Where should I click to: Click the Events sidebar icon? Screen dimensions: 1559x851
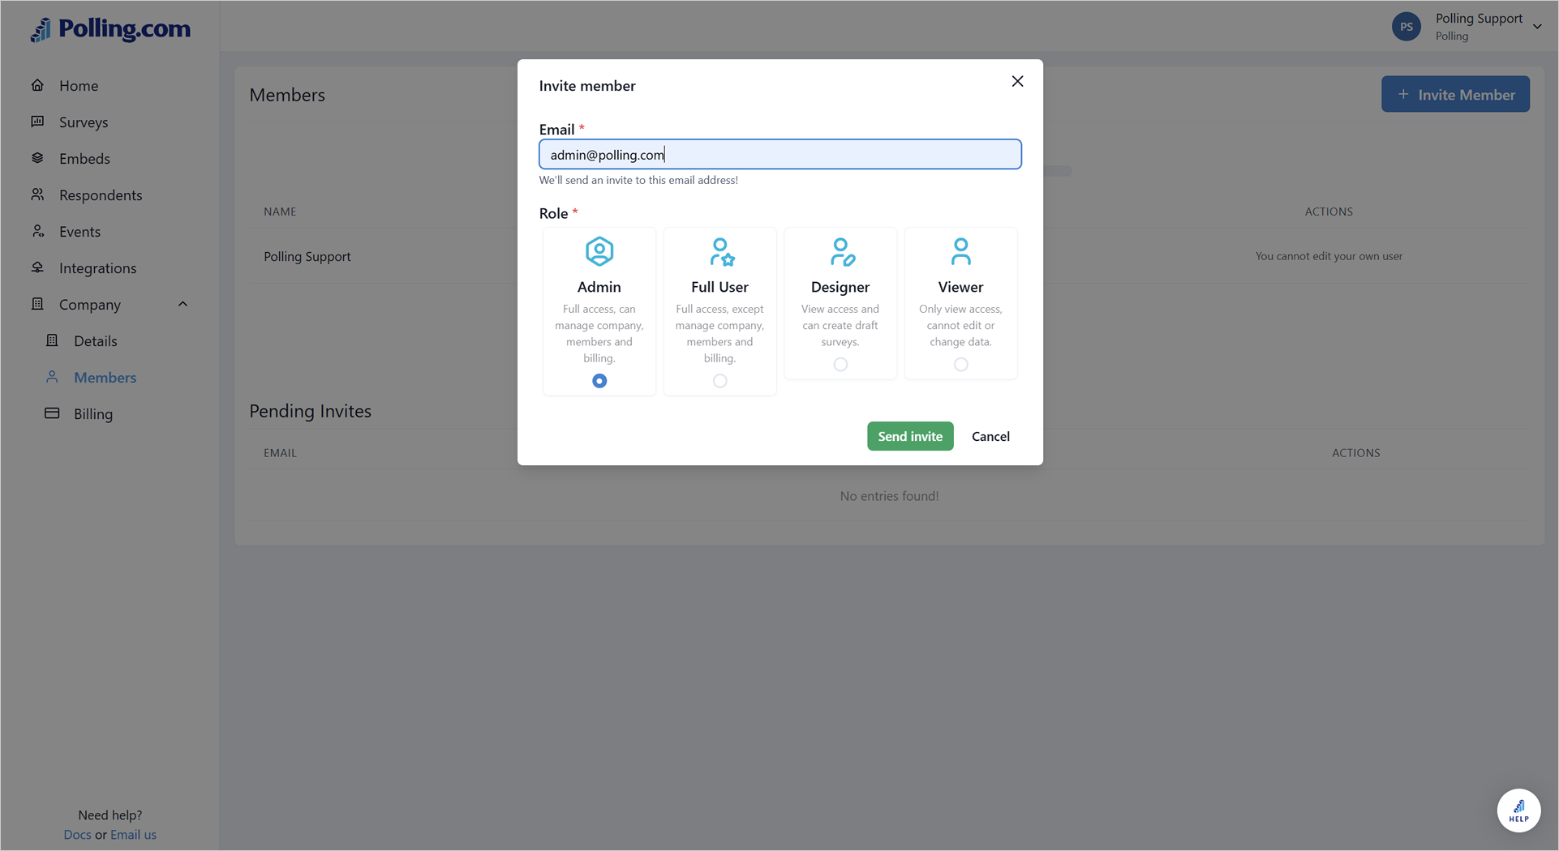pos(37,231)
